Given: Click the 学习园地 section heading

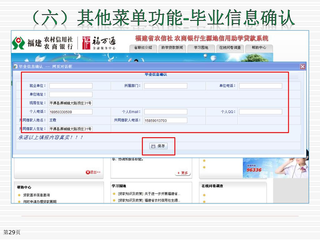Looking at the screenshot, I should pyautogui.click(x=119, y=186).
